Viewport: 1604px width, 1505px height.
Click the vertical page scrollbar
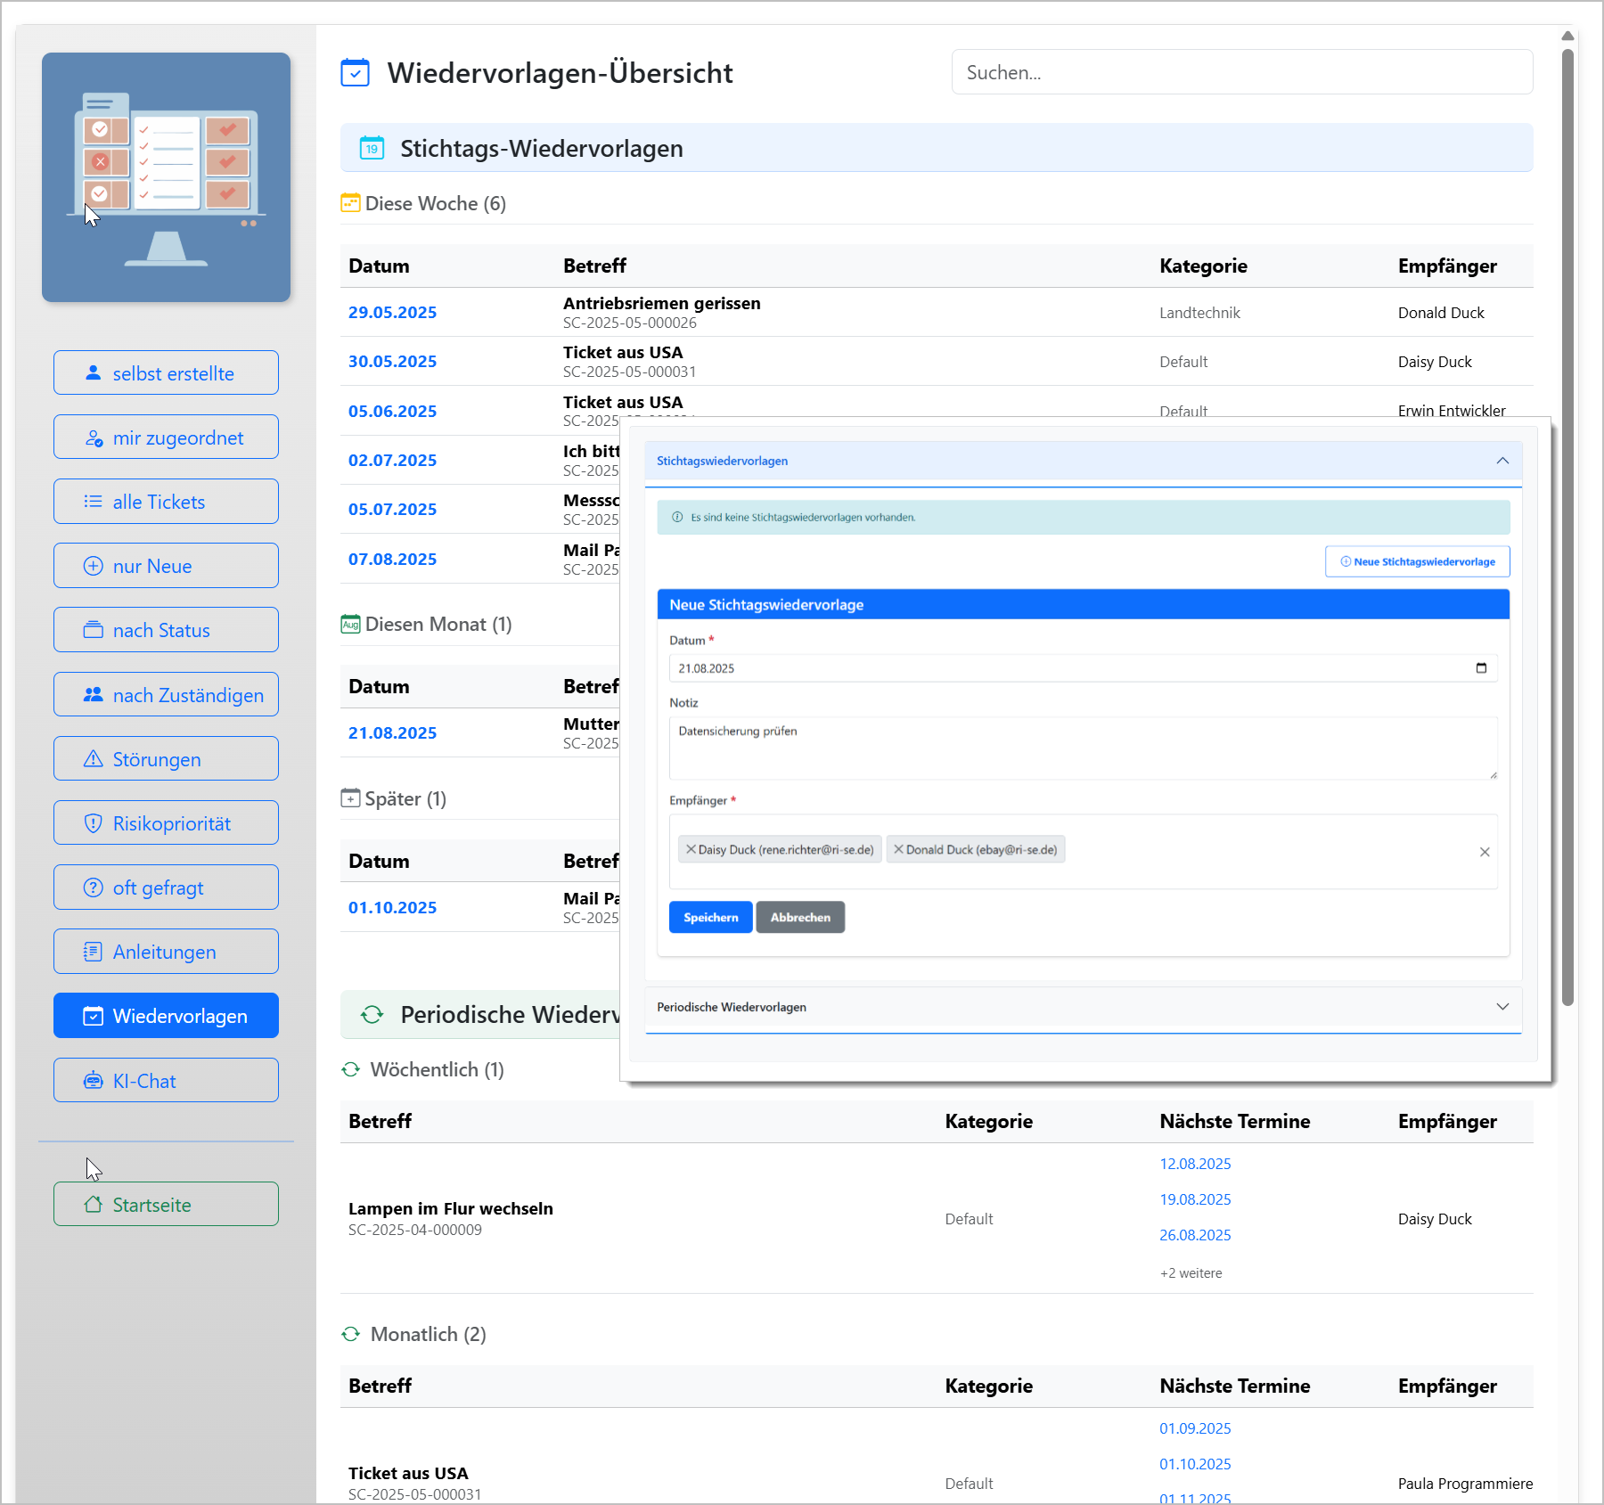click(1567, 526)
